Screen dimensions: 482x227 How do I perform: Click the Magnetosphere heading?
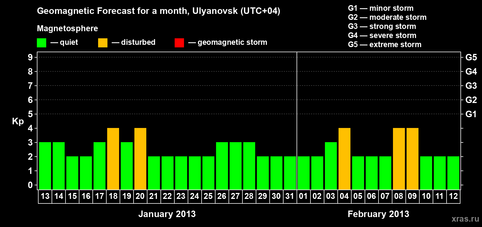coord(67,28)
